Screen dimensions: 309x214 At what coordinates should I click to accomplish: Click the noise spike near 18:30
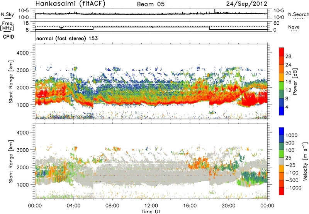pyautogui.click(x=215, y=11)
